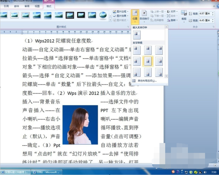The height and width of the screenshot is (175, 219).
Task: Choose middle-left text wrapping position
Action: pos(137,61)
